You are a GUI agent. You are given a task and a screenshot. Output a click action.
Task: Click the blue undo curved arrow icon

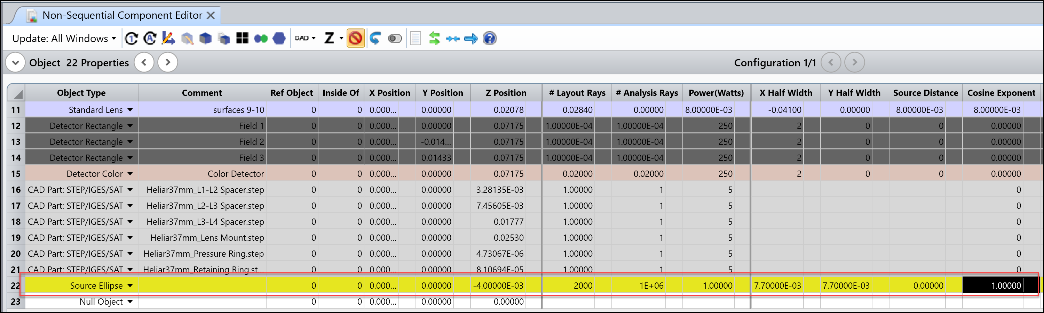(x=375, y=39)
